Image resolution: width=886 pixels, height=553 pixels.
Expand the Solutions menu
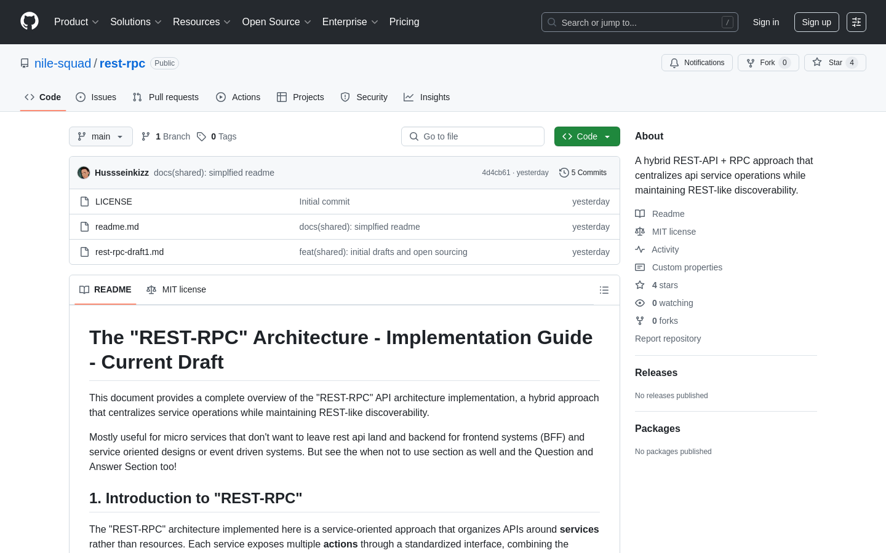point(135,22)
